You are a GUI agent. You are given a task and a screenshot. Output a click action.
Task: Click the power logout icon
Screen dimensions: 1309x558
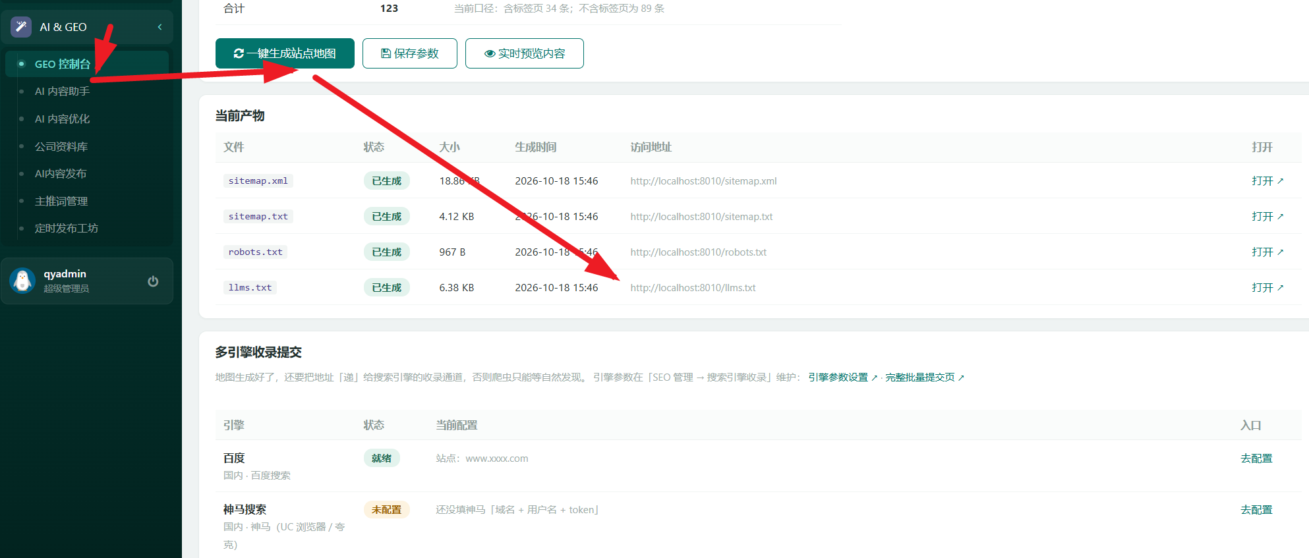pos(153,281)
